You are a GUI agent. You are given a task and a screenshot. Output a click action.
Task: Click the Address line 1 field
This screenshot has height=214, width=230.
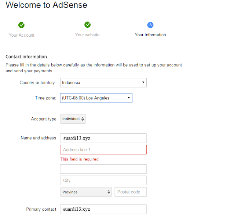click(x=103, y=150)
